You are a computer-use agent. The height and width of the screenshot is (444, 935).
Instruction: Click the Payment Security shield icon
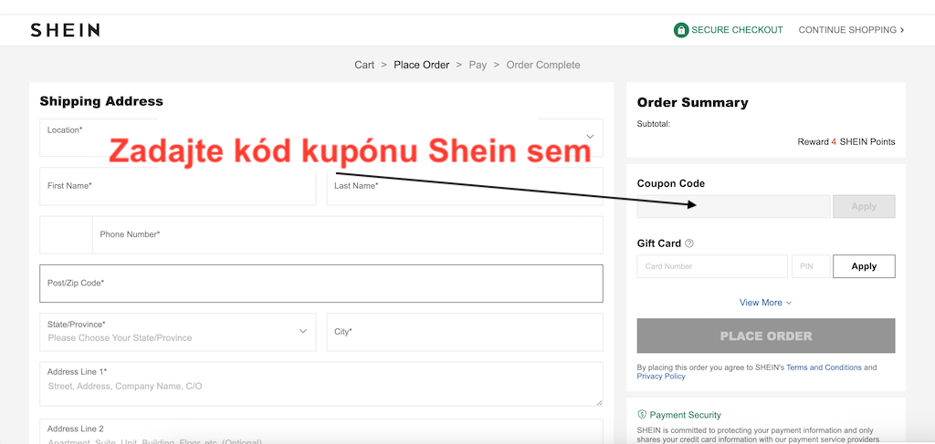click(642, 414)
